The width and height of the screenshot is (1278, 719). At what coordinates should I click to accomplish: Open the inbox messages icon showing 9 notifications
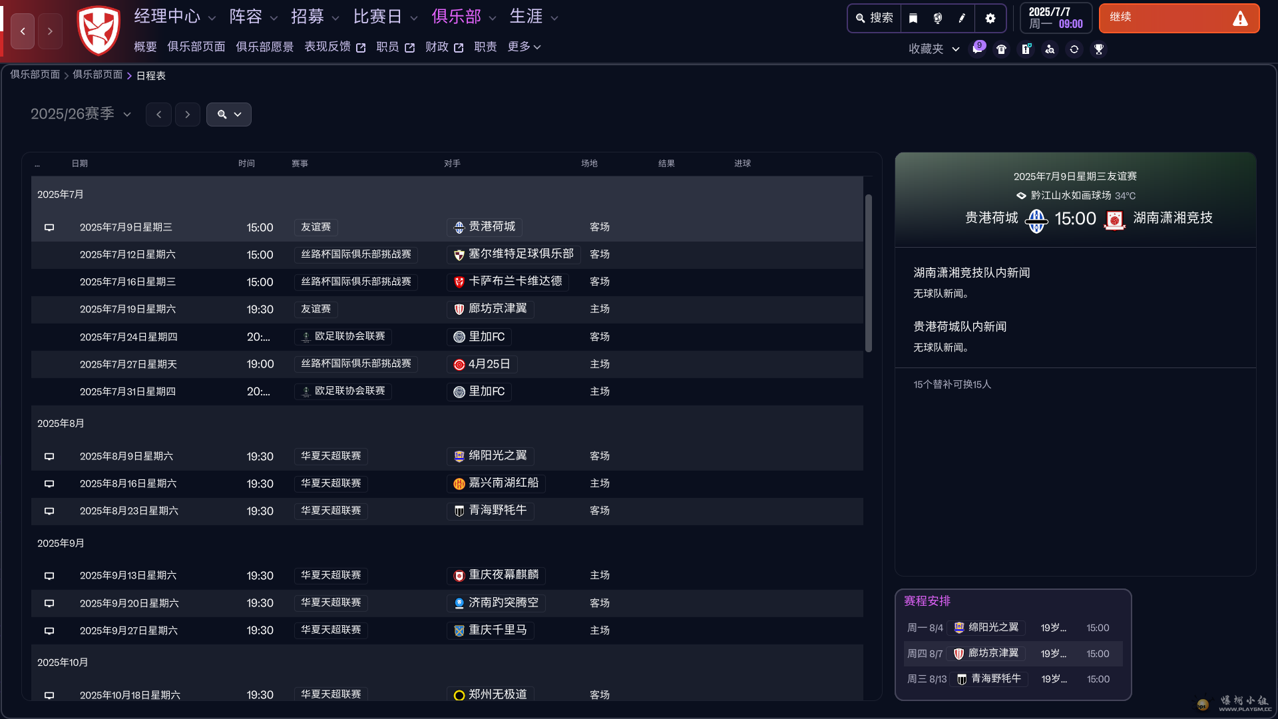(x=976, y=49)
